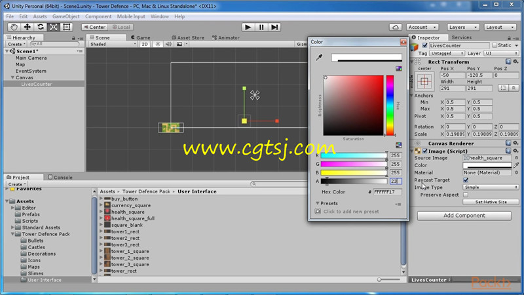Screen dimensions: 524x295
Task: Click the Add Component button
Action: coord(464,216)
